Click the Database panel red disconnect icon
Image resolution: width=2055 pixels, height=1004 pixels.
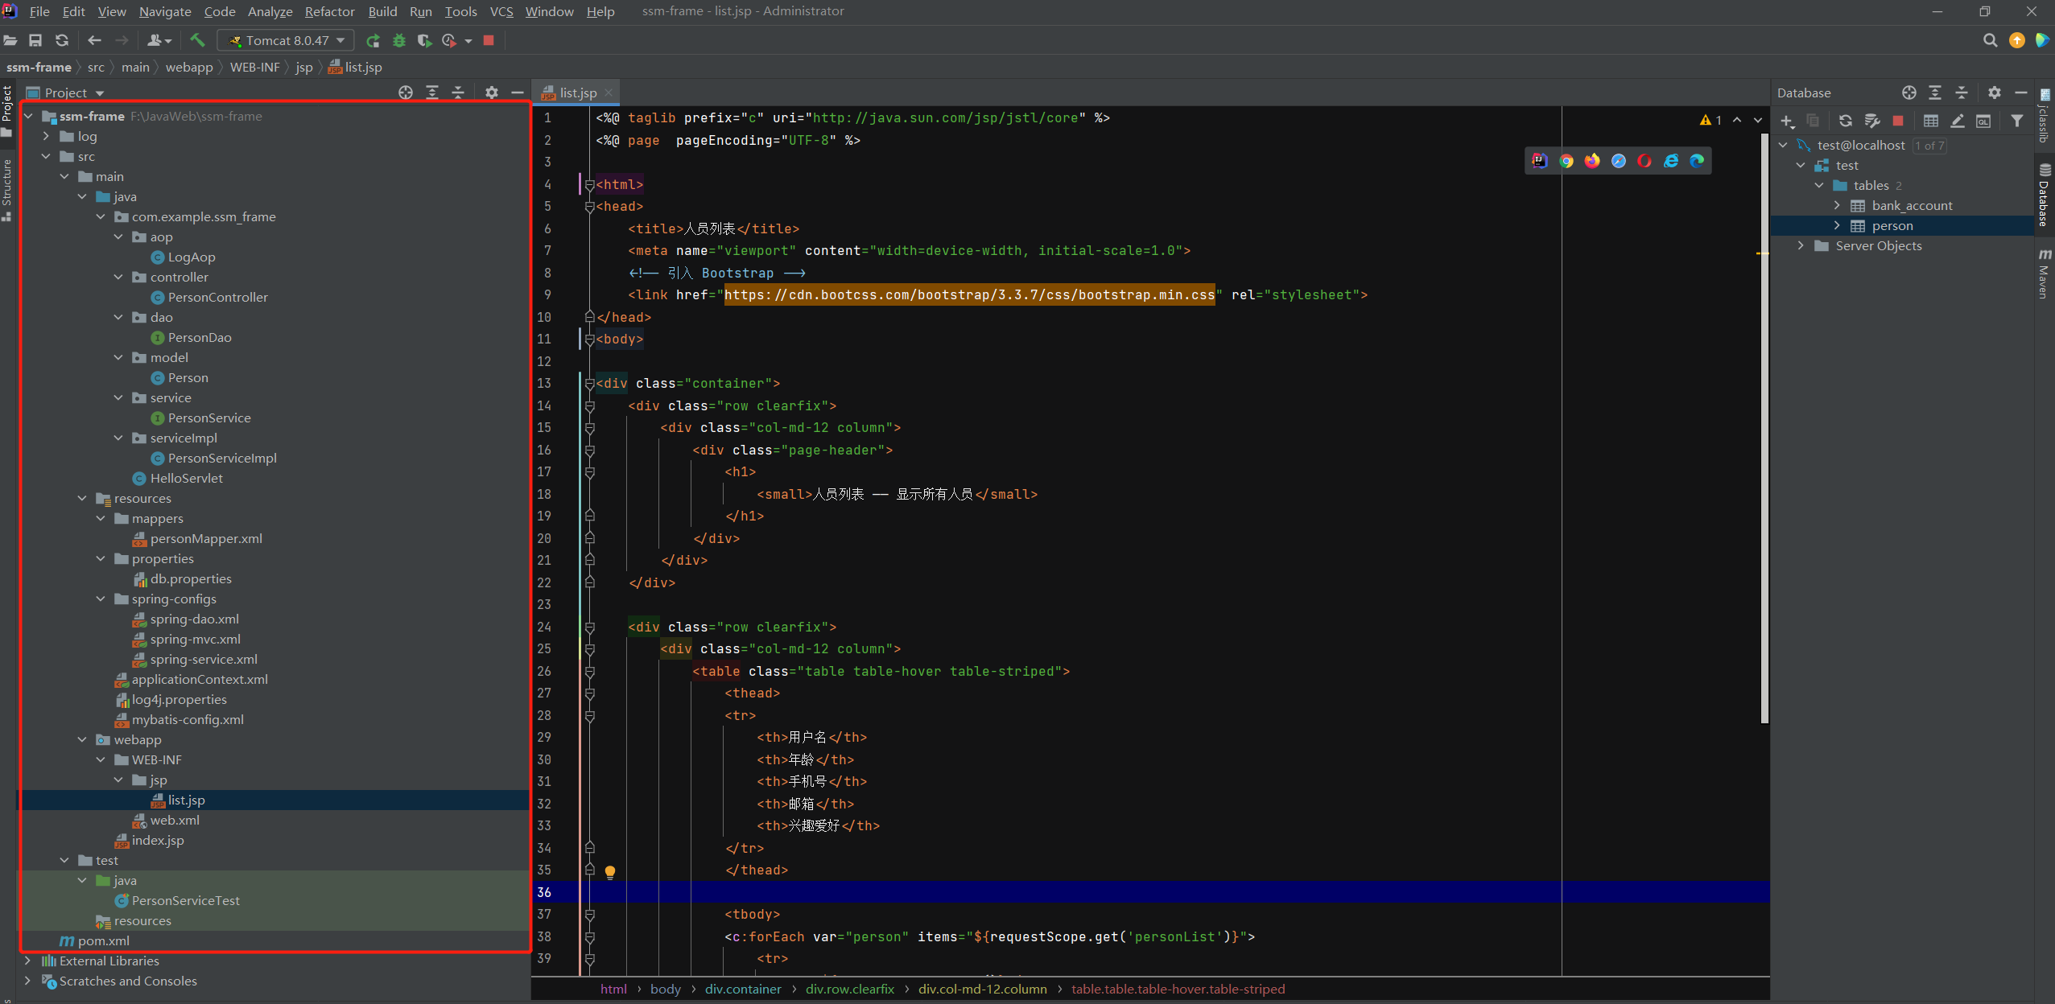pos(1898,121)
